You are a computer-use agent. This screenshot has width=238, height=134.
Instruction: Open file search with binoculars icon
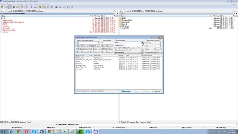56,7
